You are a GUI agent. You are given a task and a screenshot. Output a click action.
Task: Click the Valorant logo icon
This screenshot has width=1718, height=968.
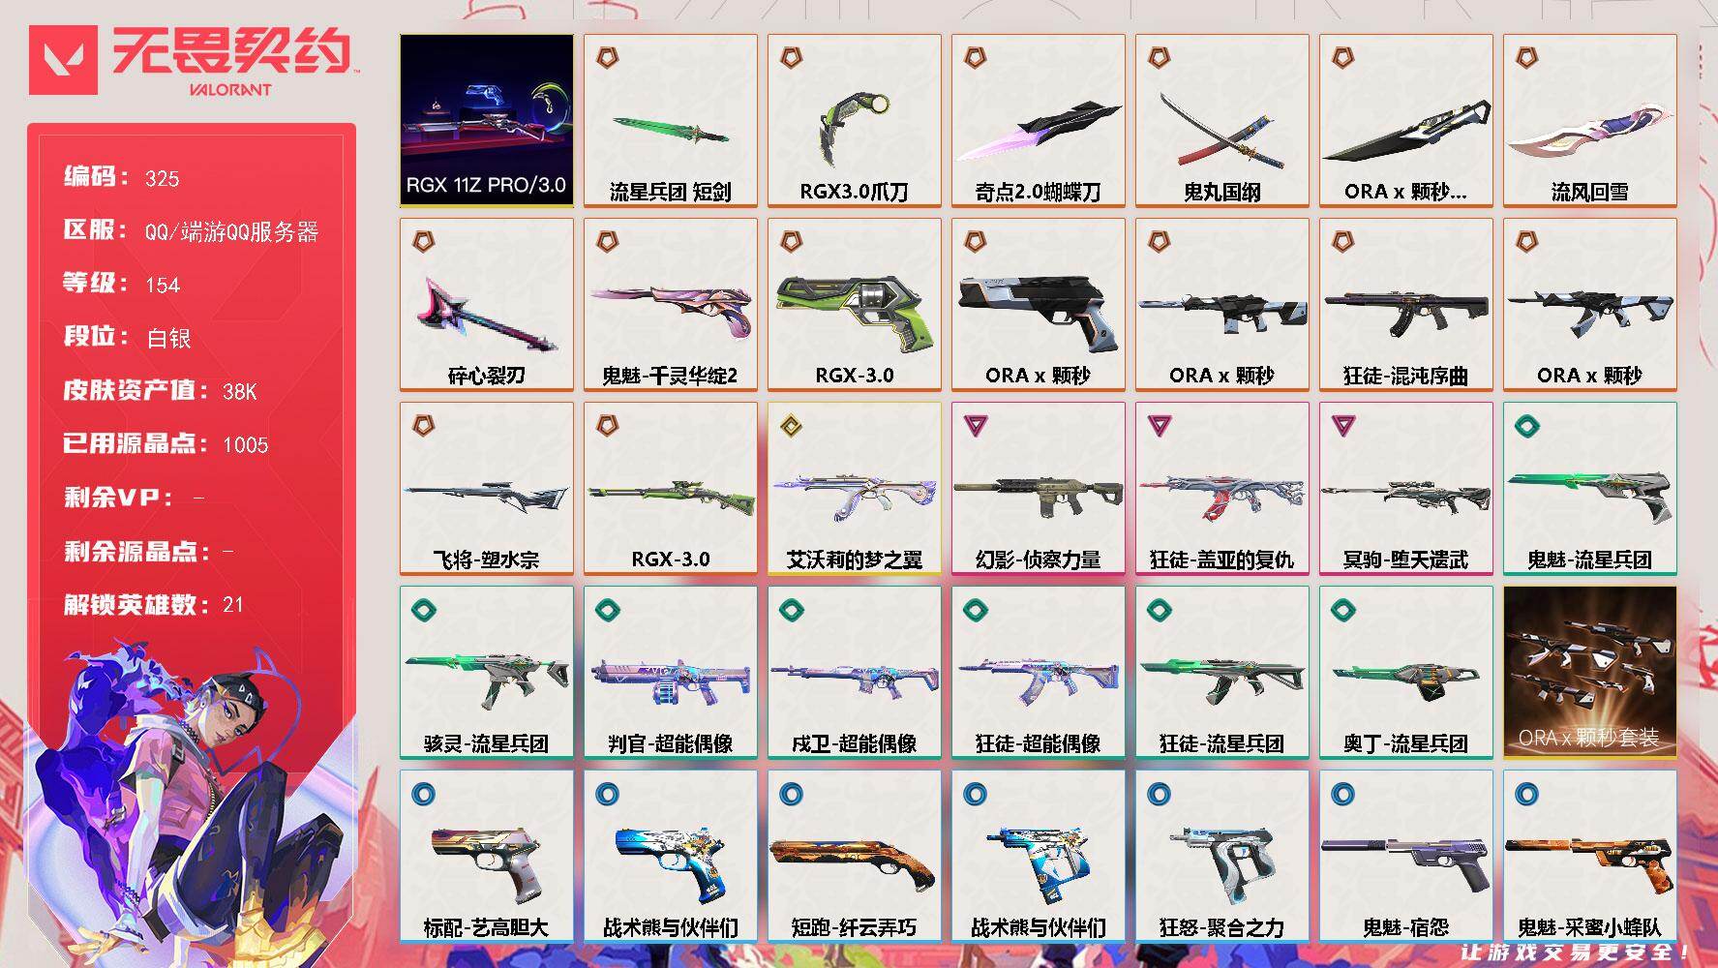[63, 60]
